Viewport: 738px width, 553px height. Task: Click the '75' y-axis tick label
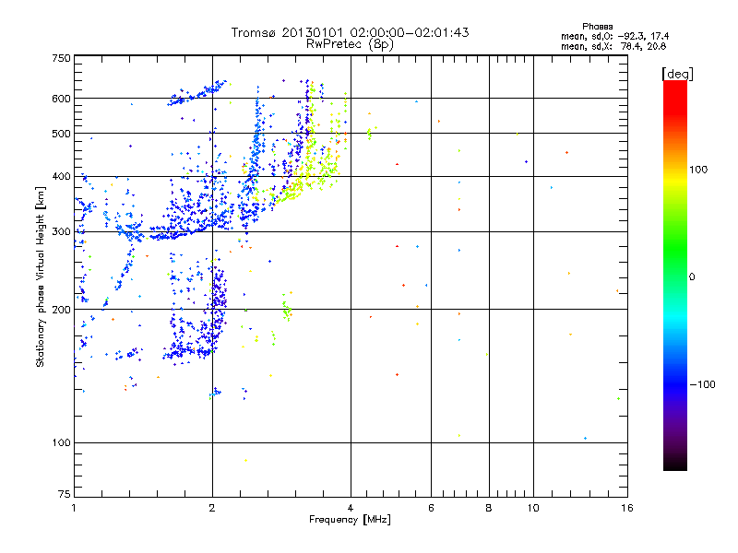[64, 496]
